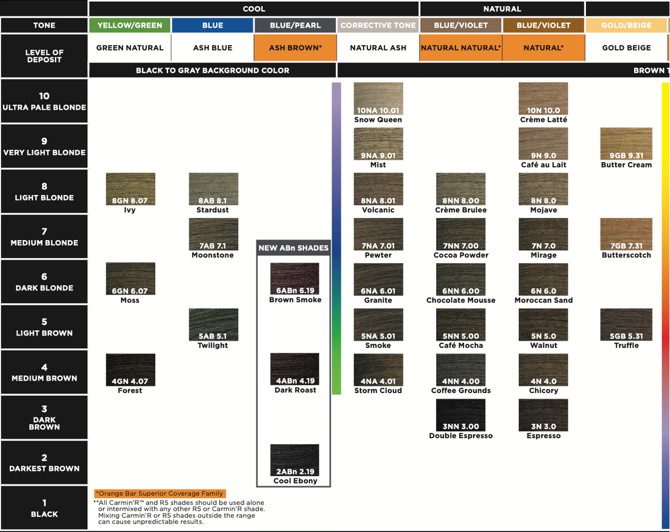The height and width of the screenshot is (532, 670).
Task: Choose the 2ABn Cool Ebony swatch
Action: coord(295,460)
